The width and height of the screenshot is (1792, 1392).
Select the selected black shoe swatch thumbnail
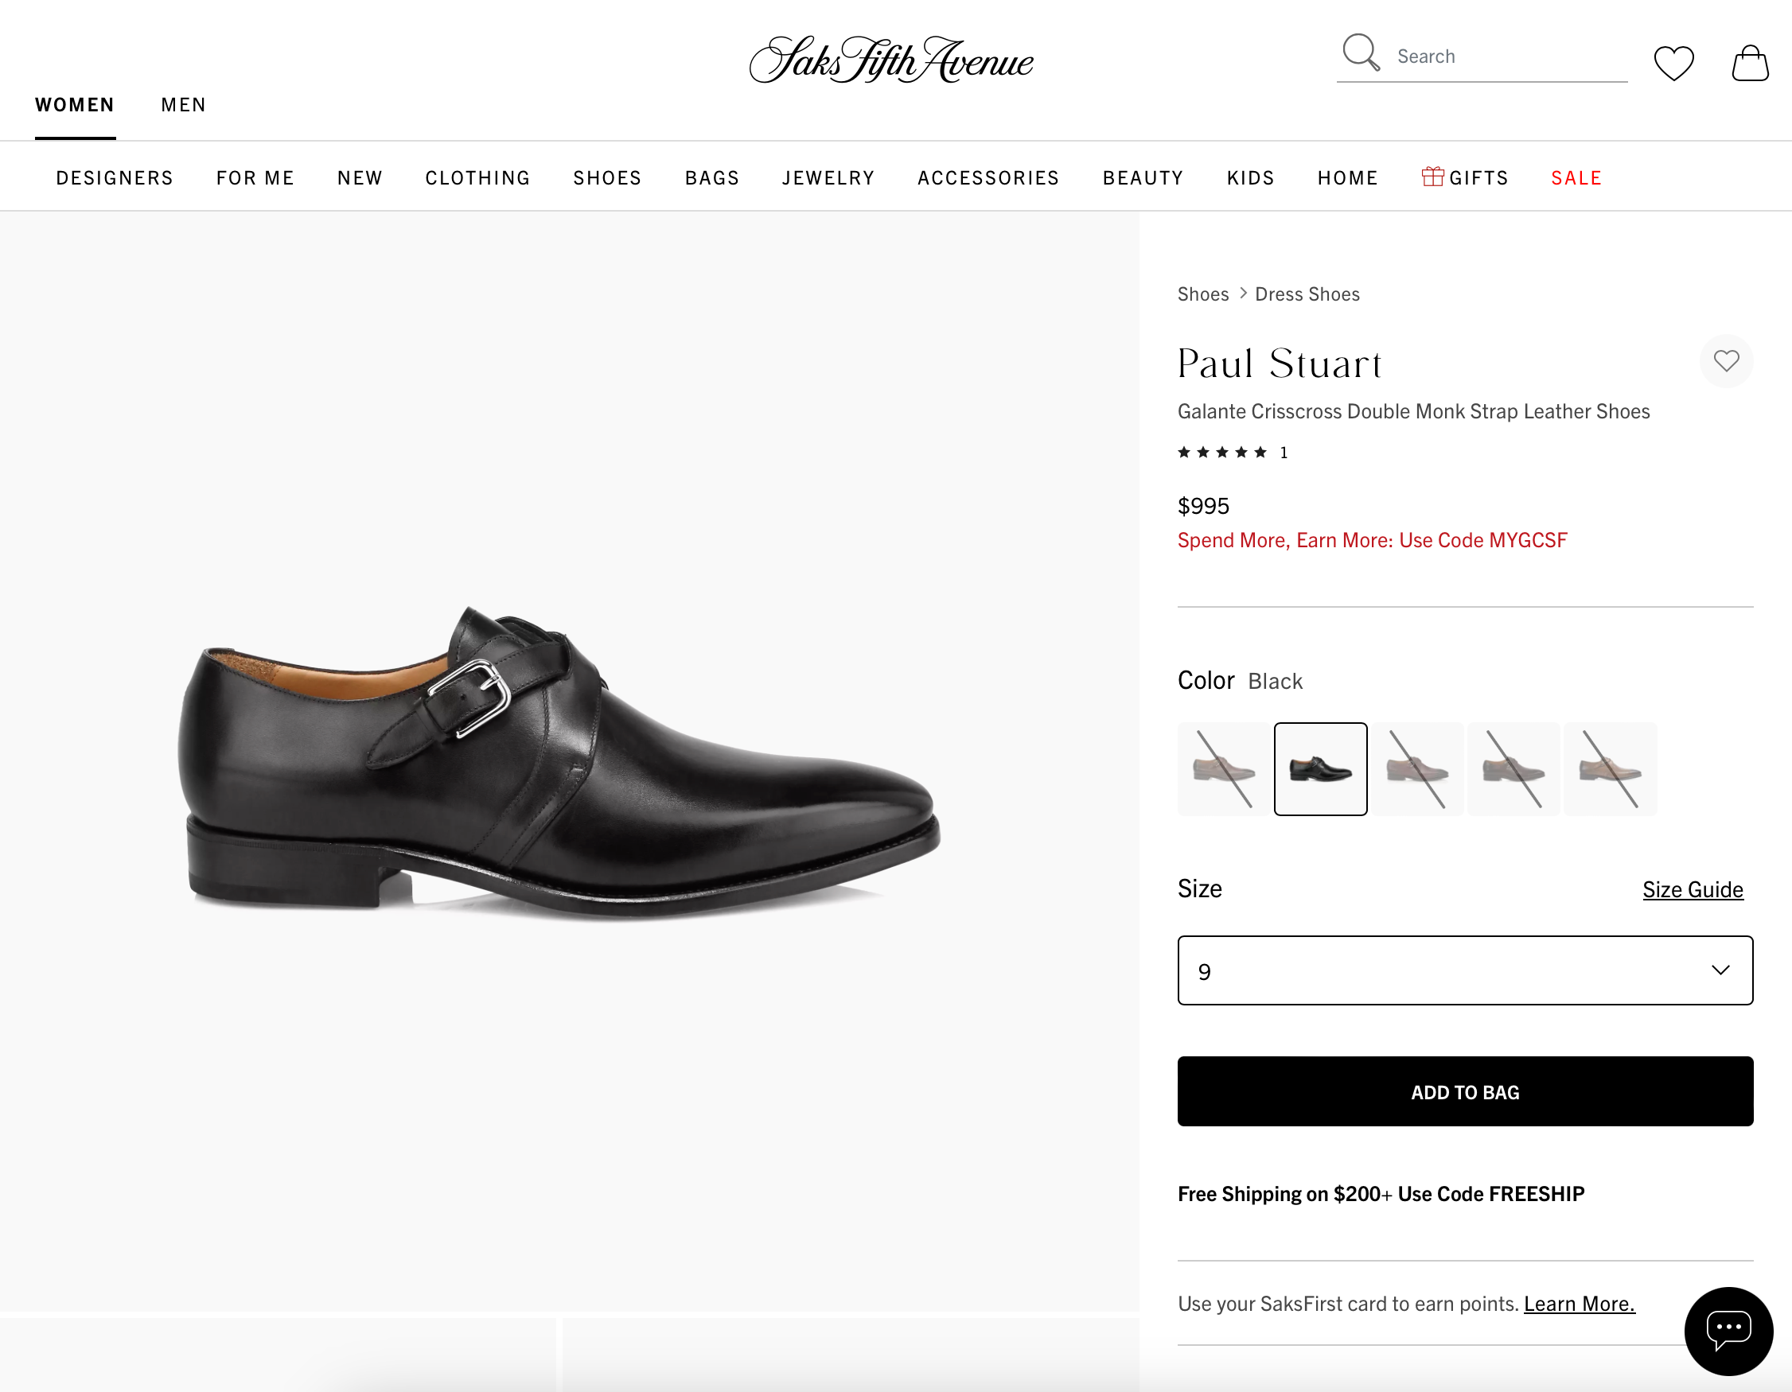[1319, 768]
